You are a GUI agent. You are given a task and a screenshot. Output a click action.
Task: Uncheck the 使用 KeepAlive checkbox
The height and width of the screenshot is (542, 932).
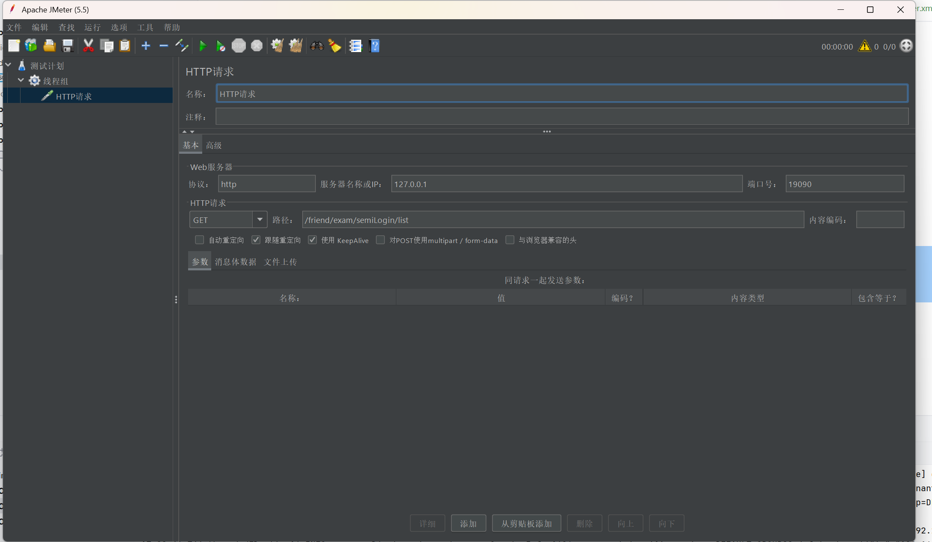pos(313,240)
